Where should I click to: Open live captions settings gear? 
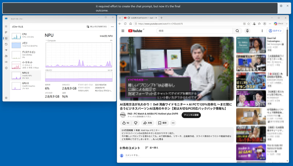(x=281, y=6)
